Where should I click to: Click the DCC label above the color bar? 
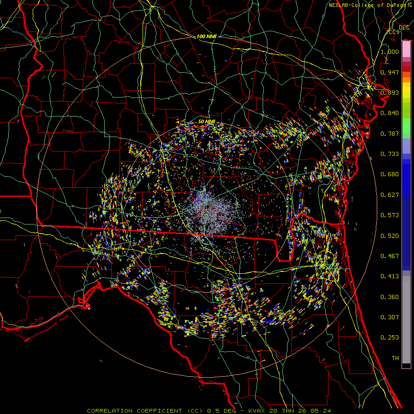click(404, 28)
